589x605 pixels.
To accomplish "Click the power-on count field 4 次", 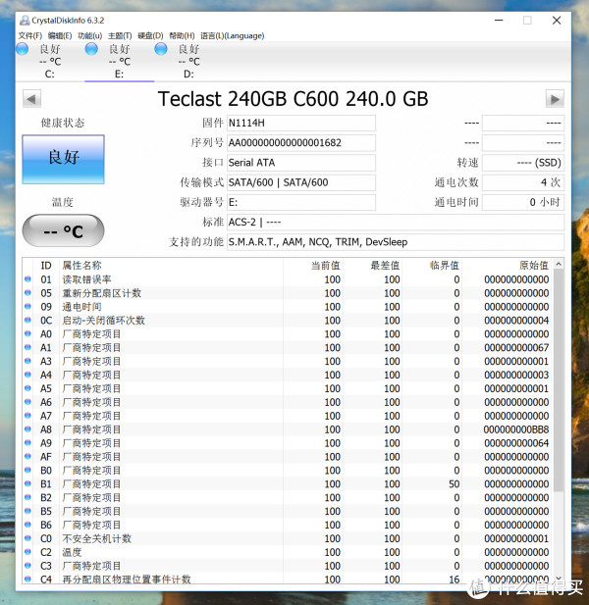I will pos(523,182).
